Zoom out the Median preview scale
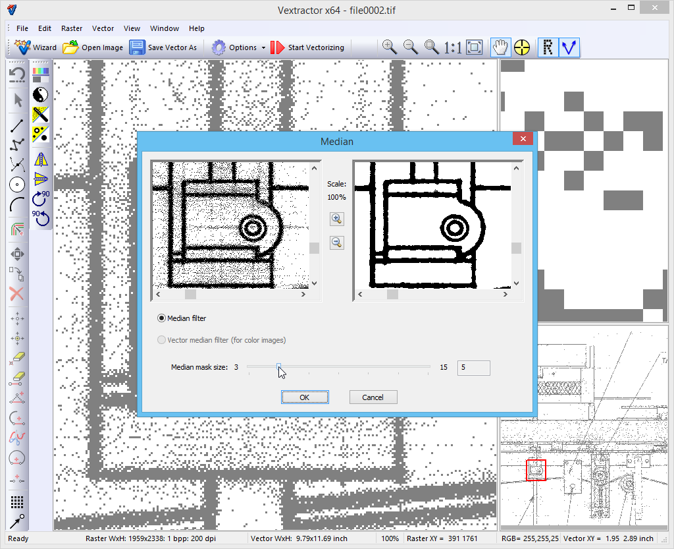 (x=337, y=243)
